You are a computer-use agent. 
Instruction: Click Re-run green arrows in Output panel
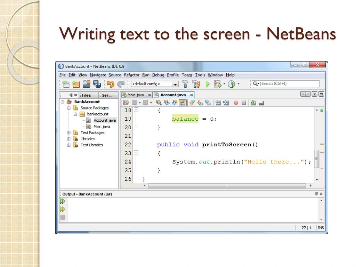pos(63,201)
